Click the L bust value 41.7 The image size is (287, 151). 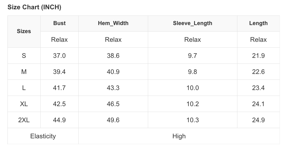(59, 88)
